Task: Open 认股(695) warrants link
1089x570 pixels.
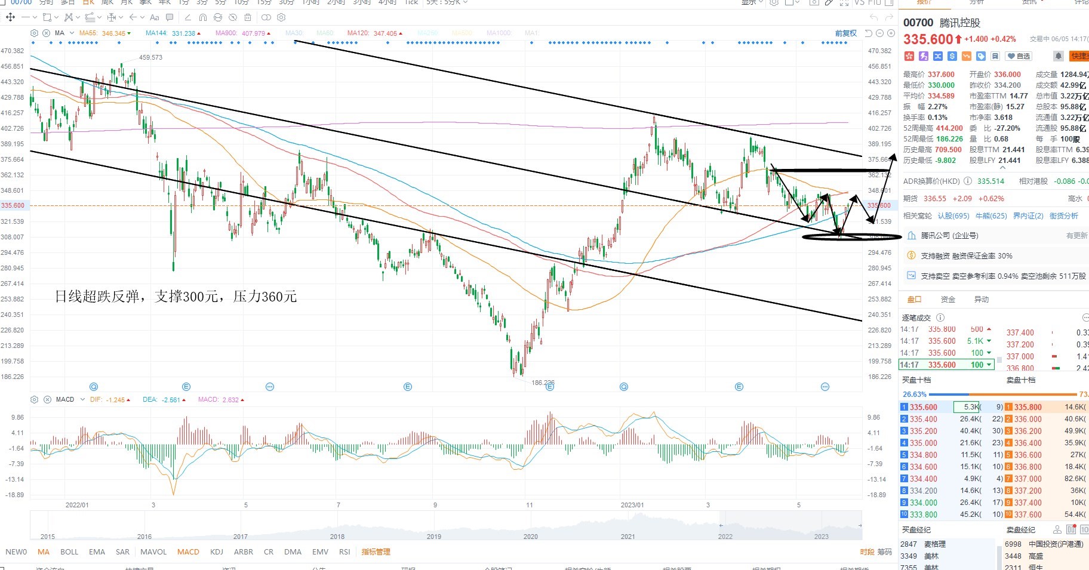Action: pyautogui.click(x=953, y=216)
